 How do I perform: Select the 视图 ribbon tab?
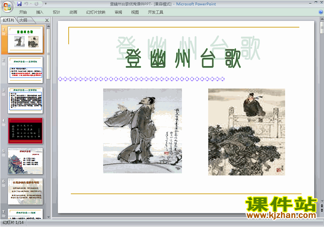(135, 12)
